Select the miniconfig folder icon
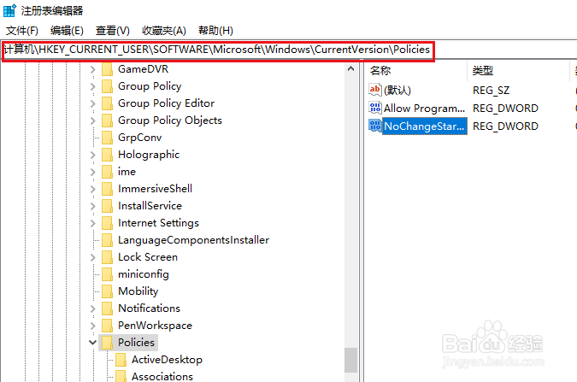577x382 pixels. pyautogui.click(x=107, y=274)
